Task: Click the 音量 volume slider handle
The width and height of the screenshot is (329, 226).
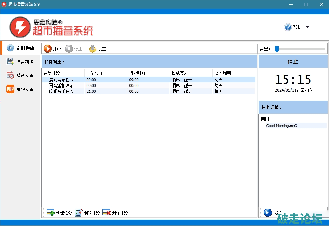Action: coord(277,49)
